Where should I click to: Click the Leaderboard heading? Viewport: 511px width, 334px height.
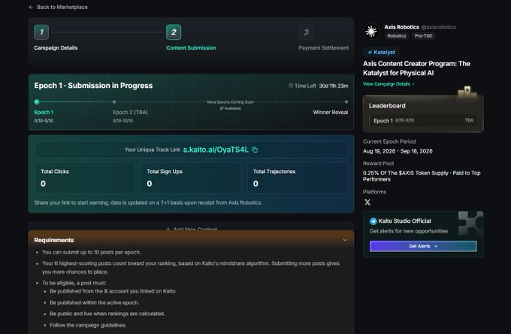(x=387, y=105)
